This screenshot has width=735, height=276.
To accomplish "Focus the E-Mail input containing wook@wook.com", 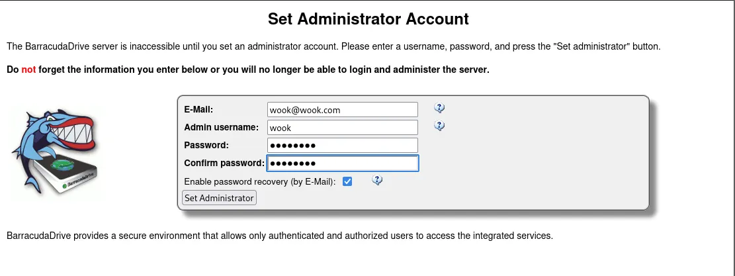I will tap(343, 110).
